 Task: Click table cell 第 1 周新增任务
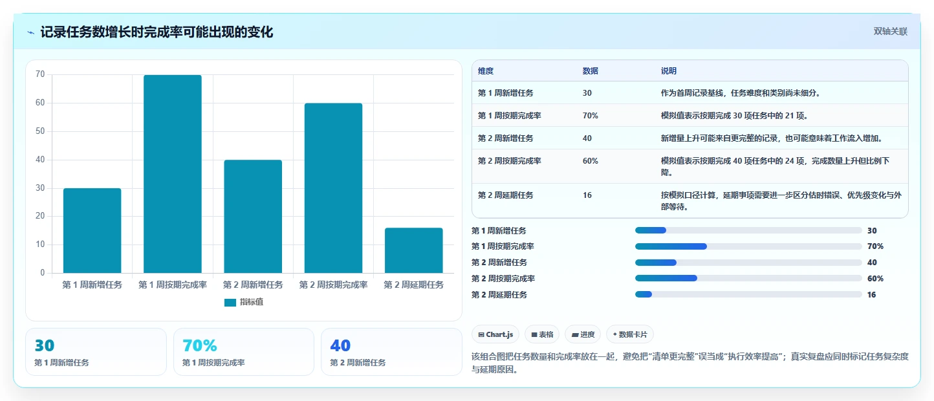[x=506, y=93]
